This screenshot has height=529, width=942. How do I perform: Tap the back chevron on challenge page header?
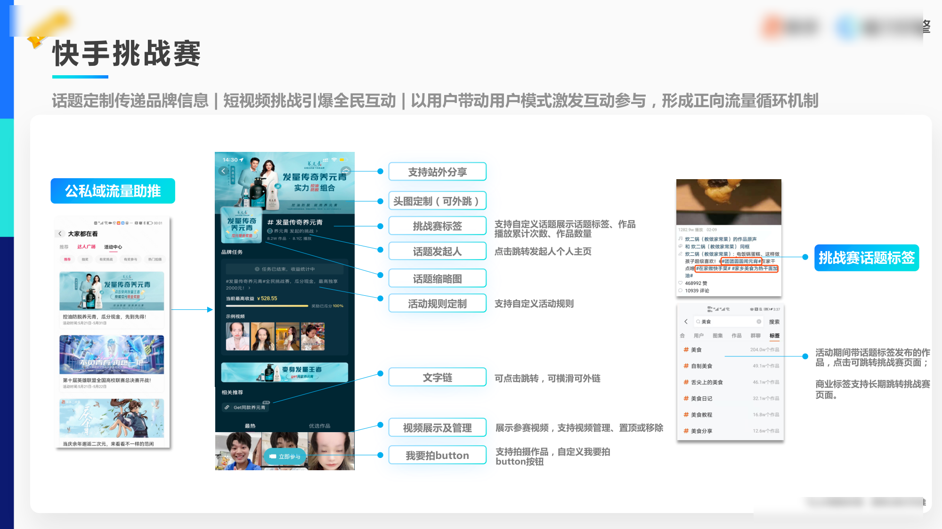point(223,171)
